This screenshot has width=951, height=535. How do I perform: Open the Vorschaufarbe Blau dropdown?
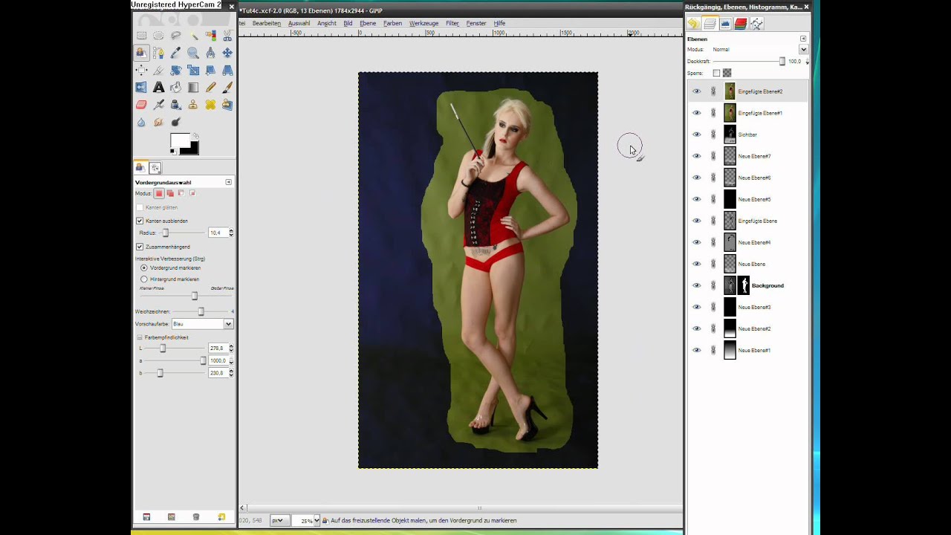tap(203, 324)
